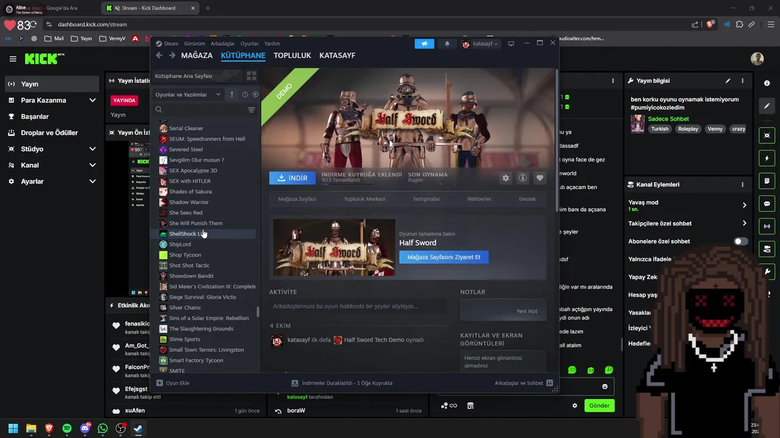Open Yayın bilgisi three-dot menu
This screenshot has height=438, width=780.
(x=742, y=80)
